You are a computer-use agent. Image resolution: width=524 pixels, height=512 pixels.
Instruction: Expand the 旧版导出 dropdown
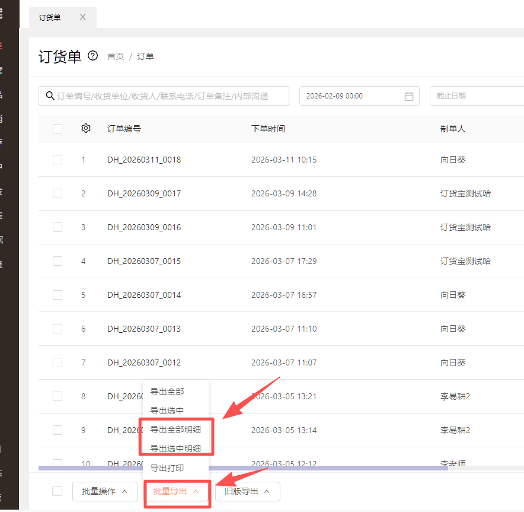pos(248,491)
